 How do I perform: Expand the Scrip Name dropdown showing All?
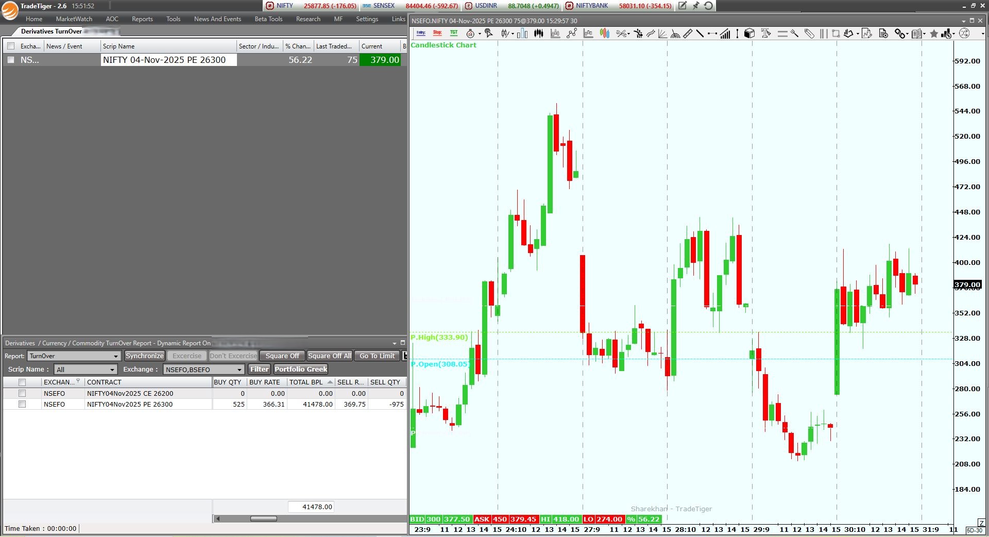(x=86, y=370)
